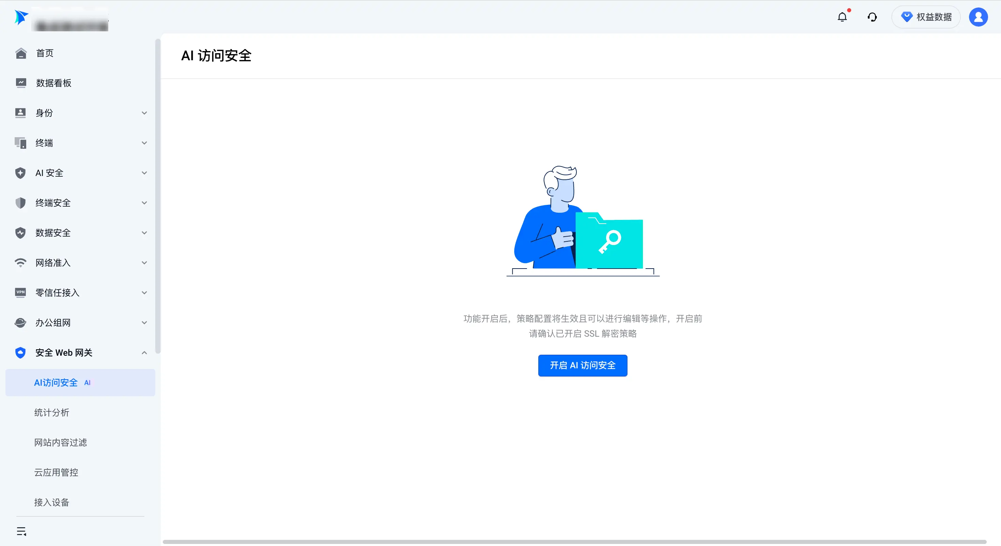Viewport: 1001px width, 546px height.
Task: Click the AI 访问安全 page heading
Action: click(216, 55)
